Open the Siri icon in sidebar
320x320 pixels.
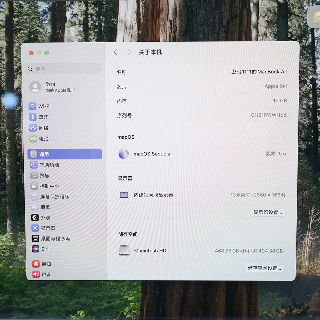click(x=36, y=249)
